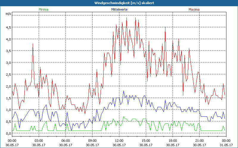Click the m/s unit label on axis
Viewport: 238px width, 148px height.
click(x=8, y=14)
